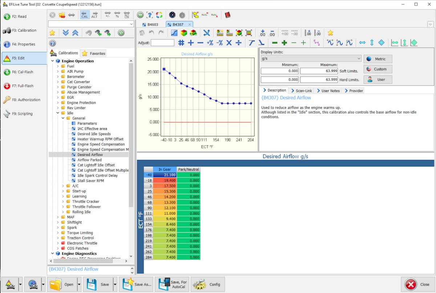This screenshot has width=436, height=293.
Task: Expand the Fuel folder in tree
Action: coord(58,66)
